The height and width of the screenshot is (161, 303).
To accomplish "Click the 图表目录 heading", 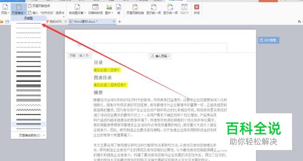I will pyautogui.click(x=102, y=77).
